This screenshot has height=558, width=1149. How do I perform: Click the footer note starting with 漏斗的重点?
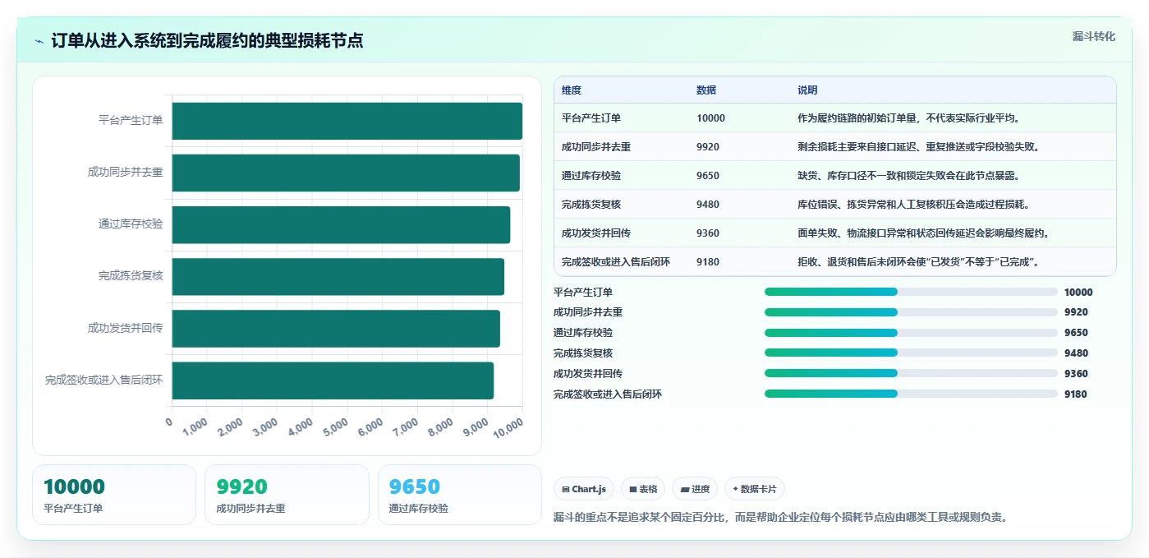780,518
